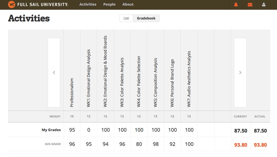Click the CURRENT column label
277x157 pixels.
click(x=240, y=116)
